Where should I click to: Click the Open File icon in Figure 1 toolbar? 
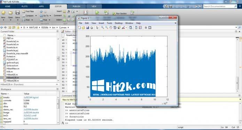83,28
